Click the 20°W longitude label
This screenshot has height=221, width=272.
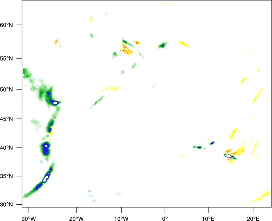click(x=76, y=219)
